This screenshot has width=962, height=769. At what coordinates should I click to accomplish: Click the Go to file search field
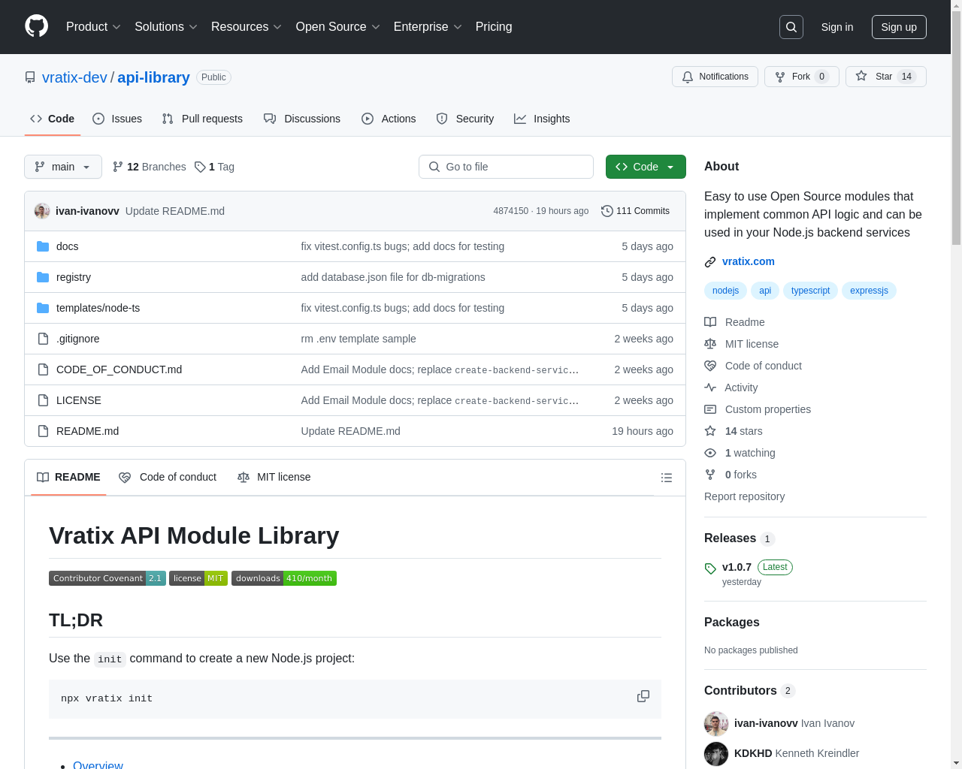(506, 167)
